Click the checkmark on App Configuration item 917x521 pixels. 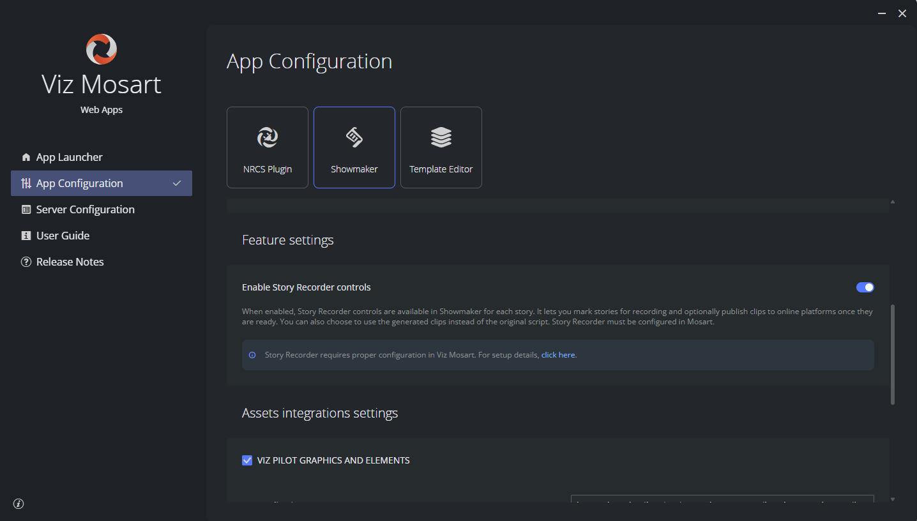point(177,183)
